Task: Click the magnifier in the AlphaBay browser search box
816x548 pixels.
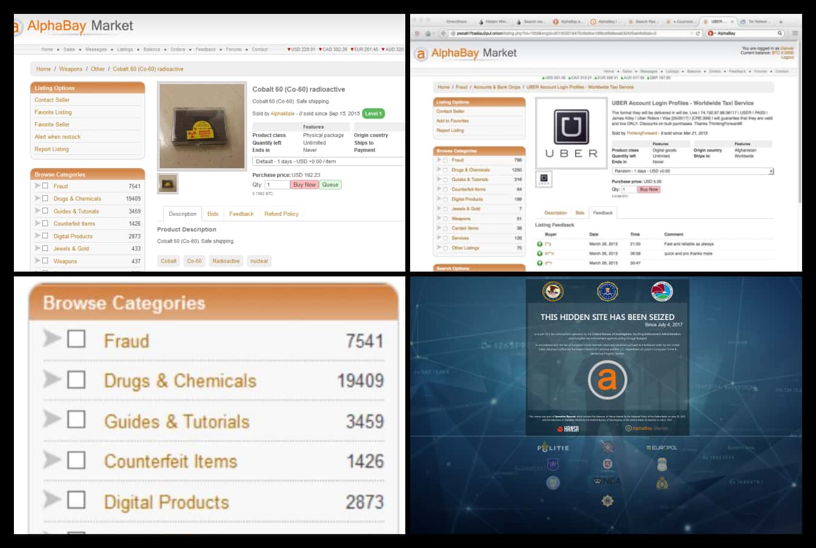Action: pyautogui.click(x=780, y=33)
